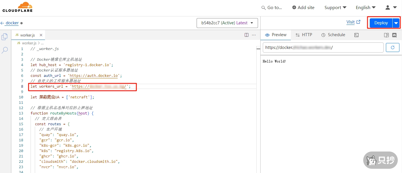
Task: Click the Discord community icon
Action: [x=394, y=35]
